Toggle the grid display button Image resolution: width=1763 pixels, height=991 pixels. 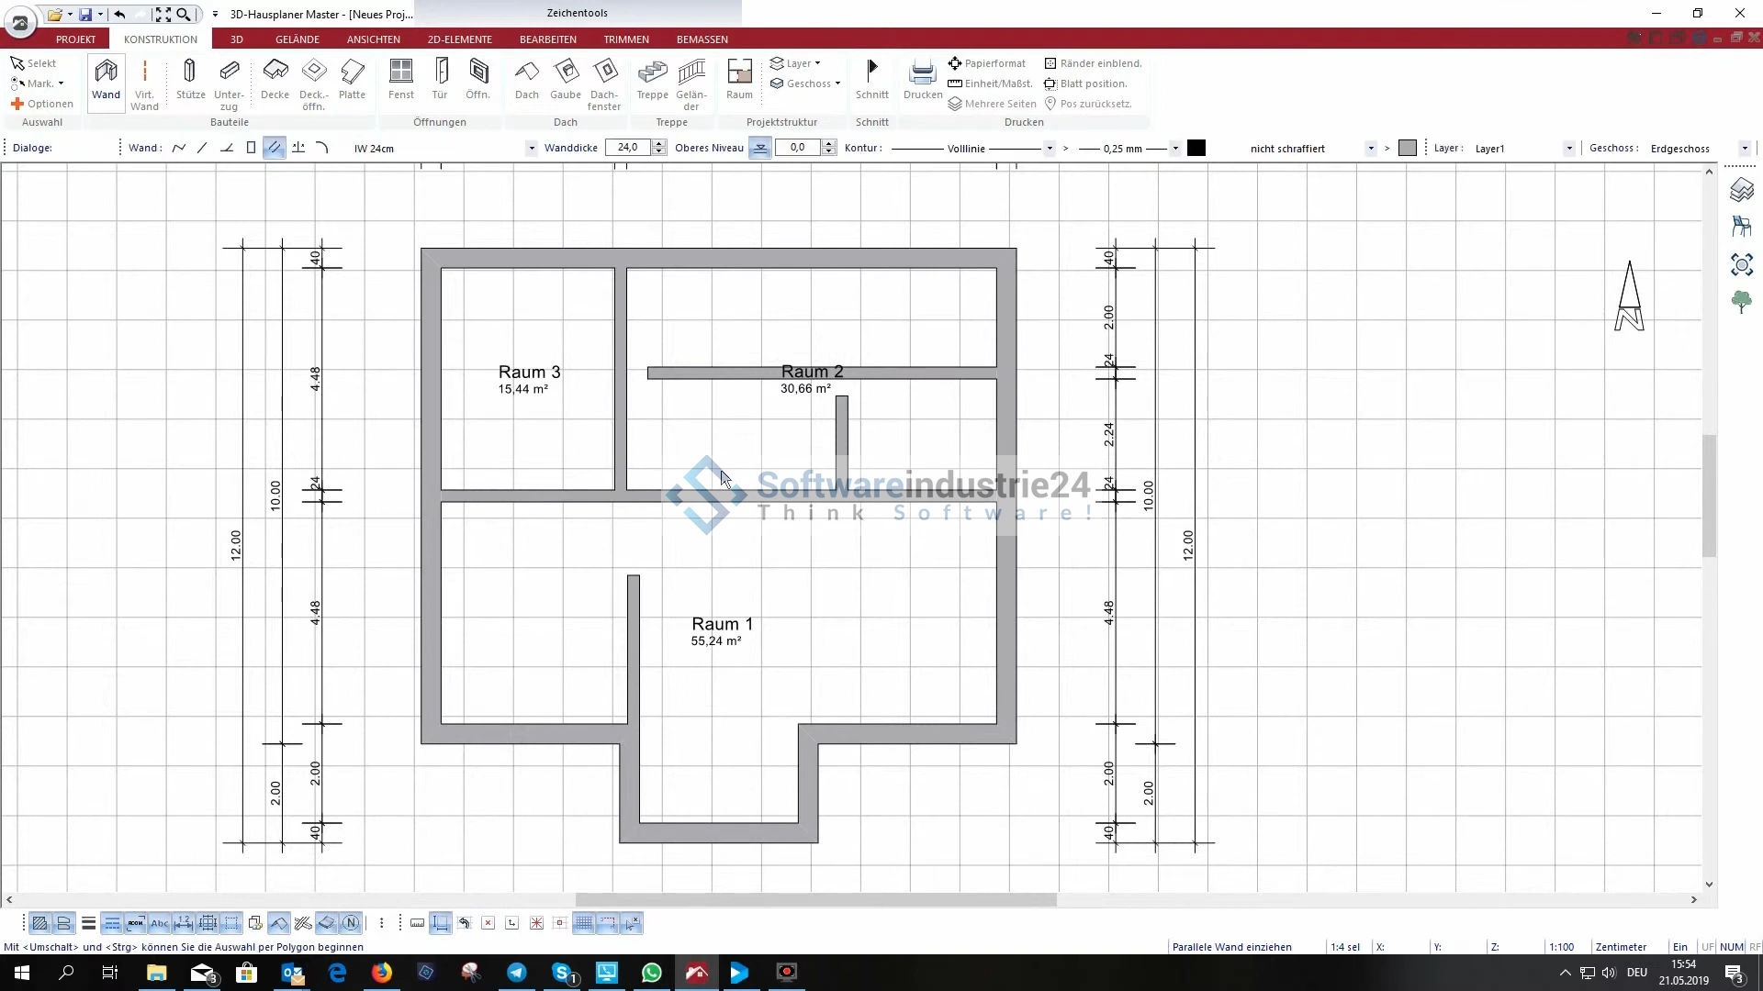click(x=583, y=923)
